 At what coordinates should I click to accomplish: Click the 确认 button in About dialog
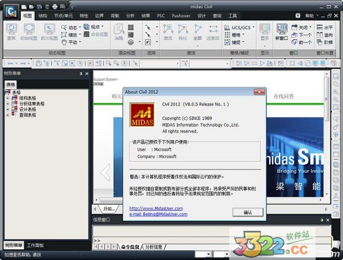tap(248, 212)
